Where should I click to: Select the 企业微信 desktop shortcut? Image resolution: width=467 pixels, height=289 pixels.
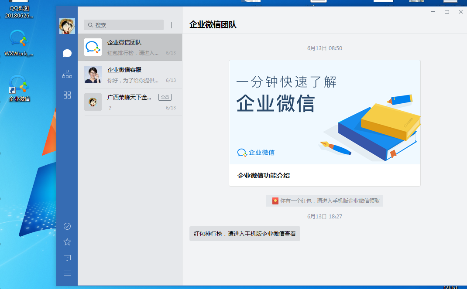pyautogui.click(x=19, y=88)
